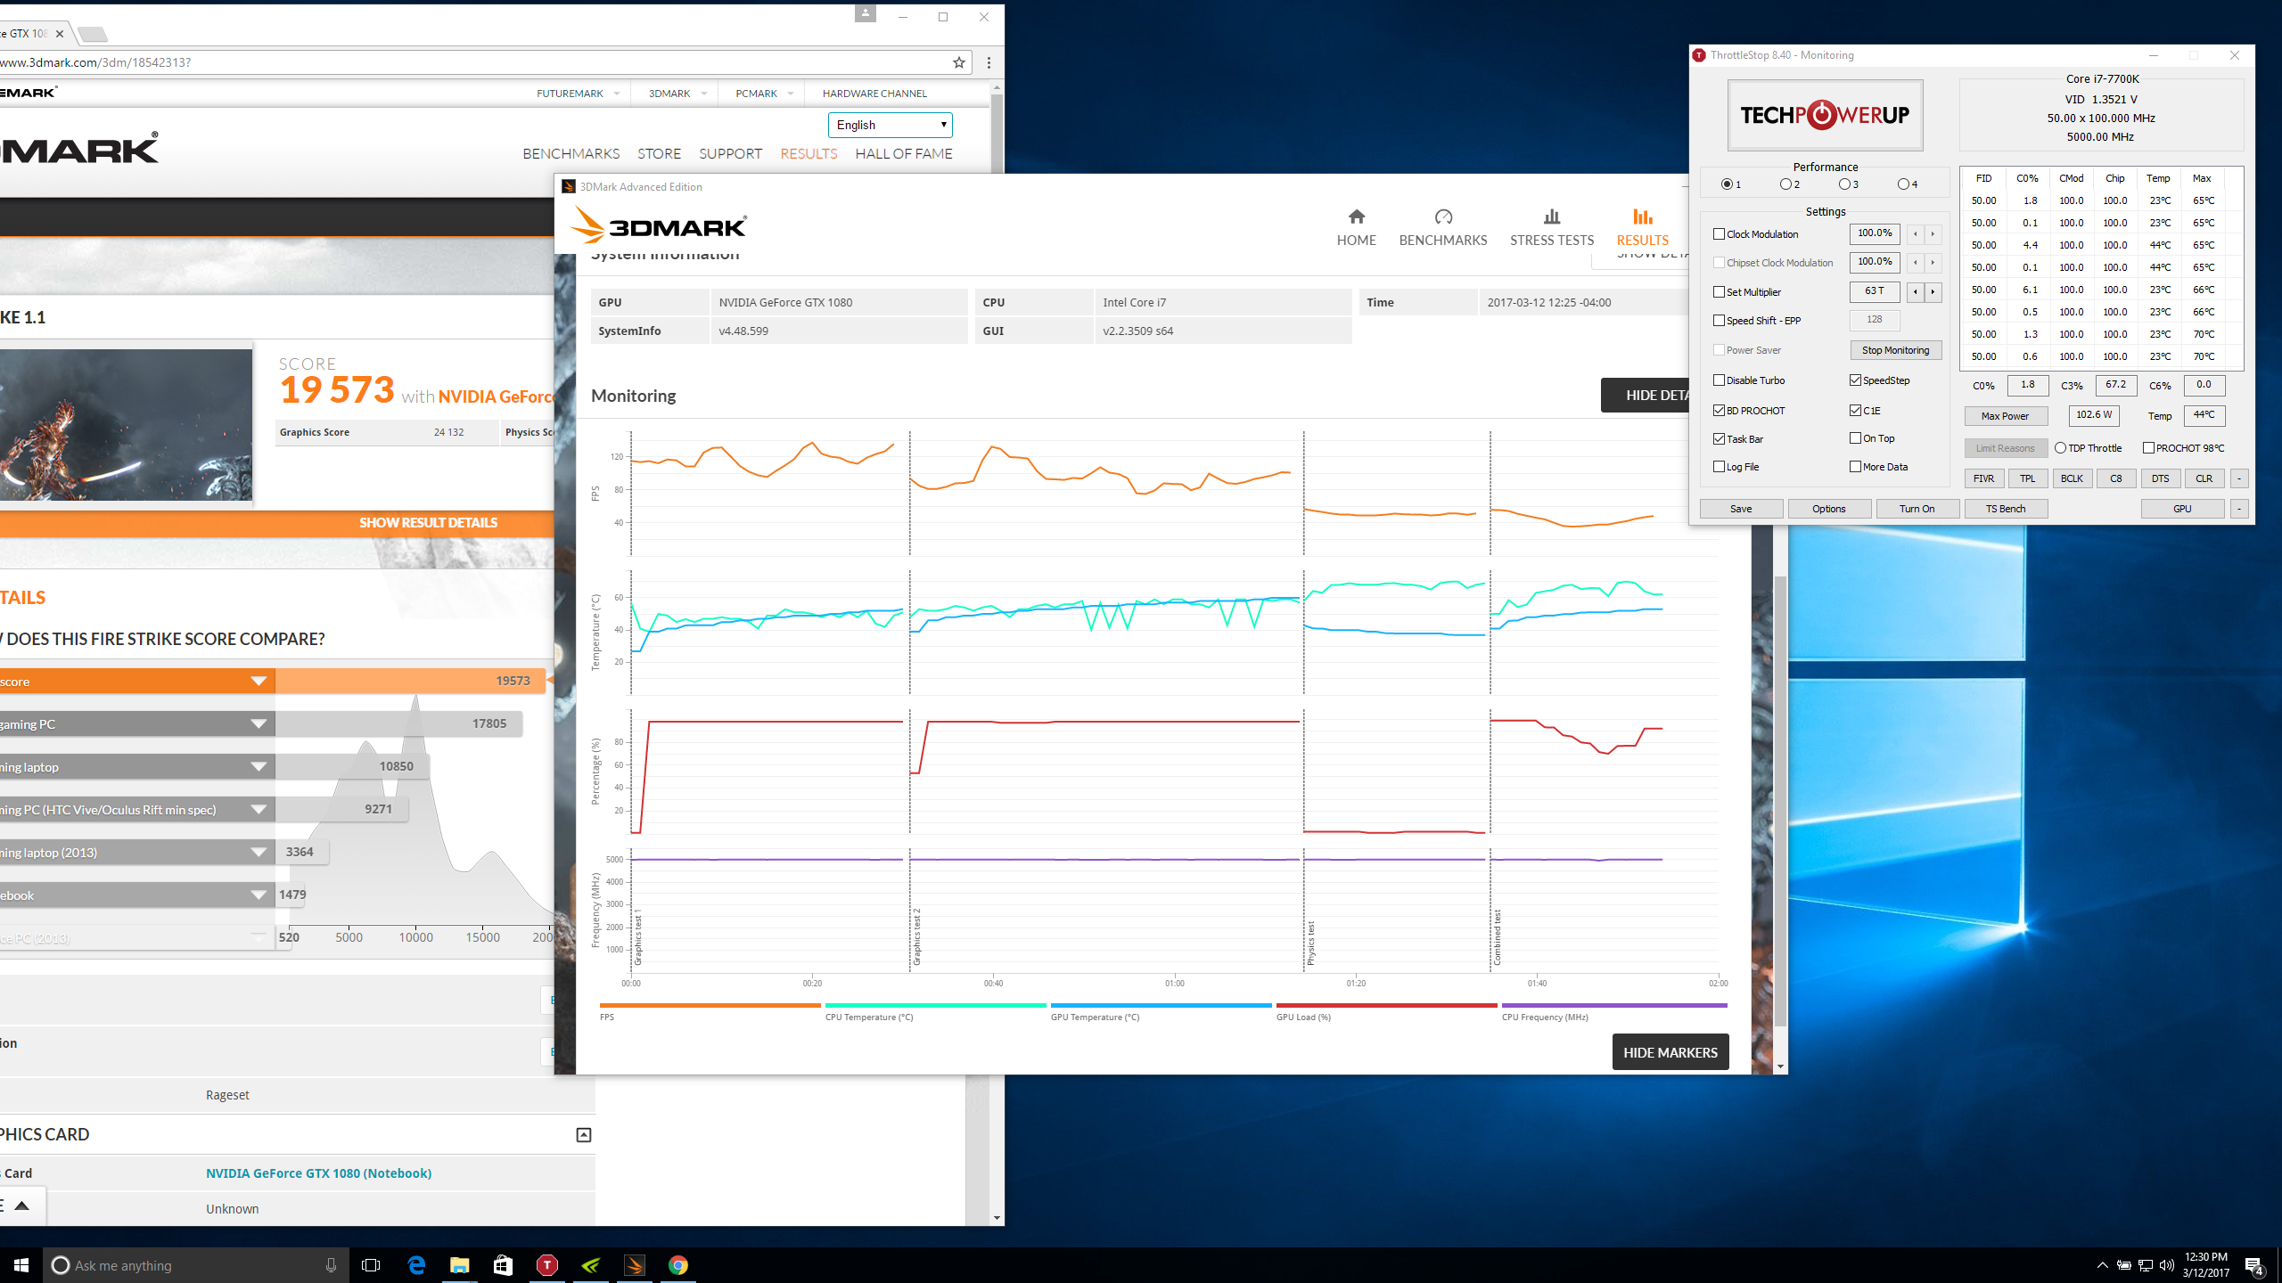Screen dimensions: 2282x1283
Task: Click the Chrome profile avatar icon in the title bar
Action: coord(866,13)
